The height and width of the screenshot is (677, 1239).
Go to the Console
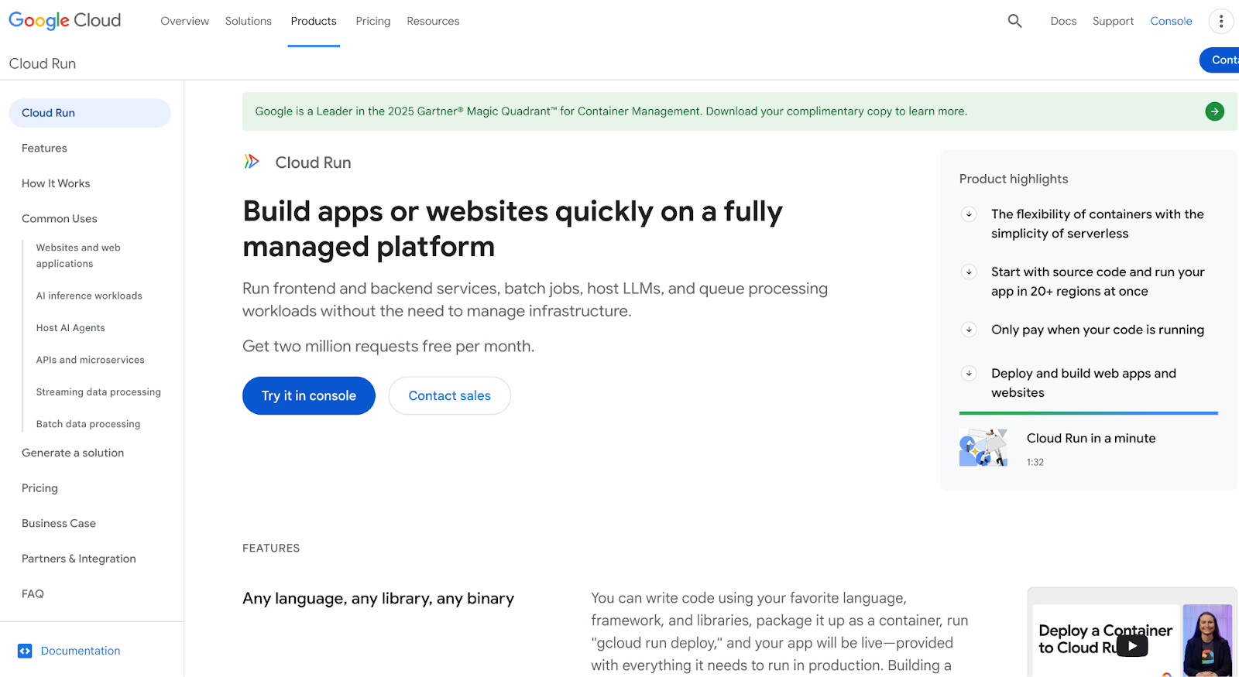pos(1171,21)
